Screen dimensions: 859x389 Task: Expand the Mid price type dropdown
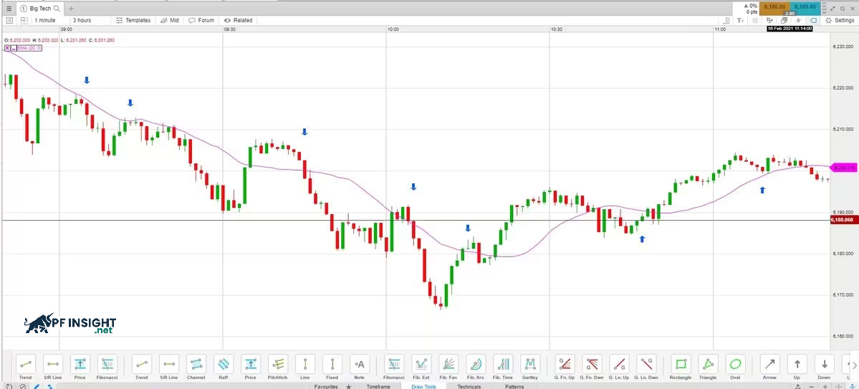[x=172, y=20]
